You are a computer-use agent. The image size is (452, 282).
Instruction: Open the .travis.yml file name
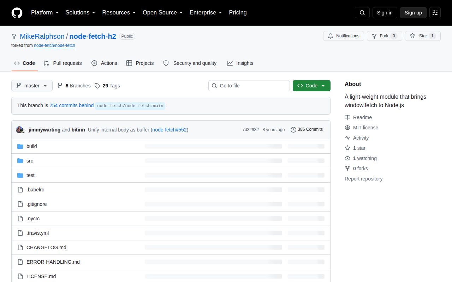tap(37, 233)
